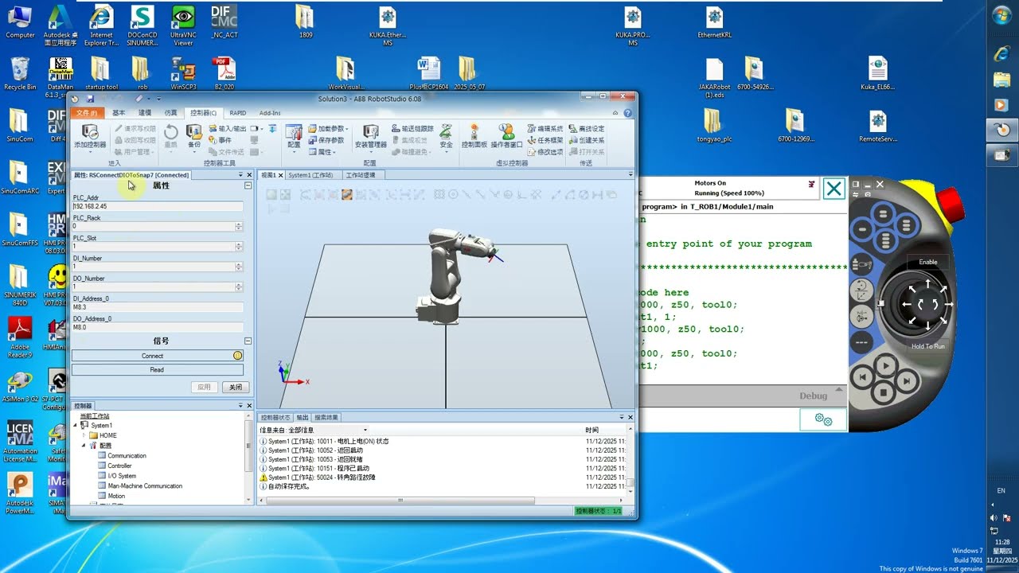Toggle the Enable device button on FlexPendant
Image resolution: width=1019 pixels, height=573 pixels.
927,262
